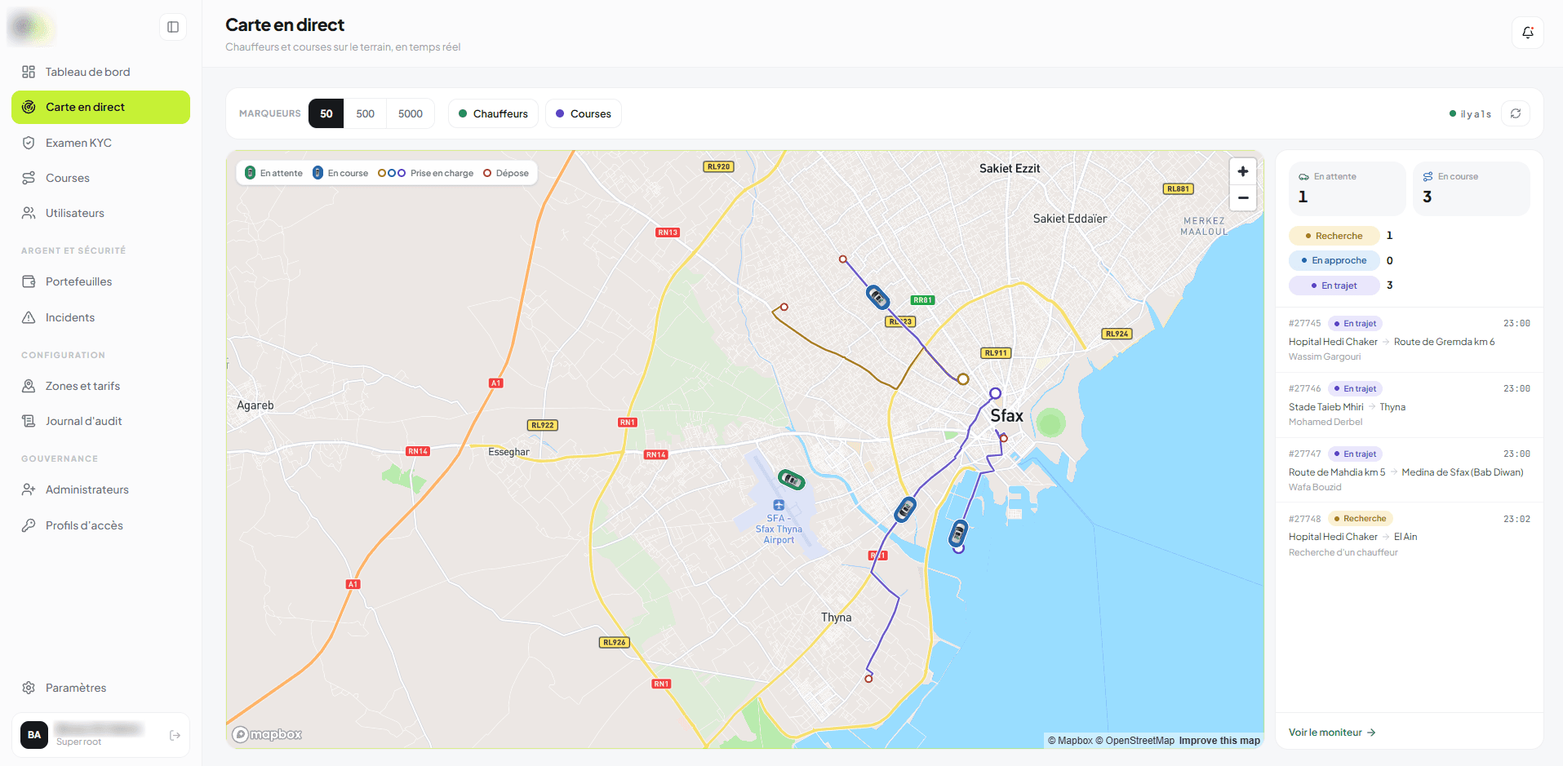1563x766 pixels.
Task: Open Zones et tarifs
Action: point(100,386)
